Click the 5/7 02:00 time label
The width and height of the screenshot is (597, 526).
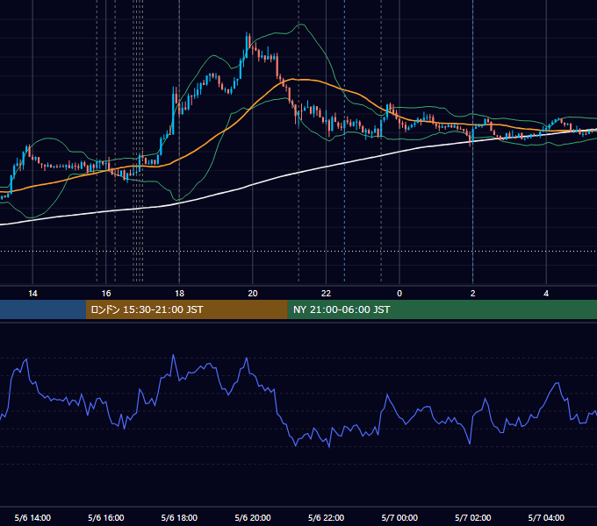point(473,517)
